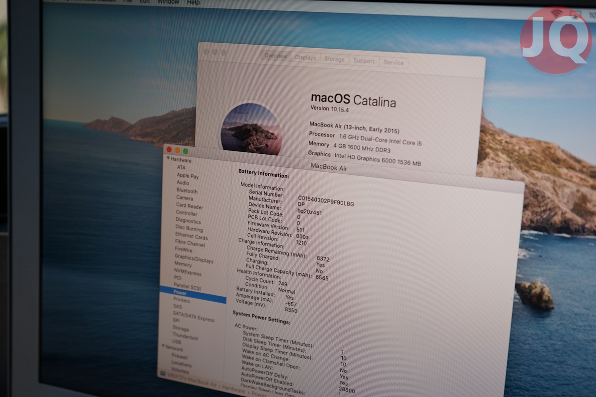Click the amperage value '-657'

click(291, 304)
